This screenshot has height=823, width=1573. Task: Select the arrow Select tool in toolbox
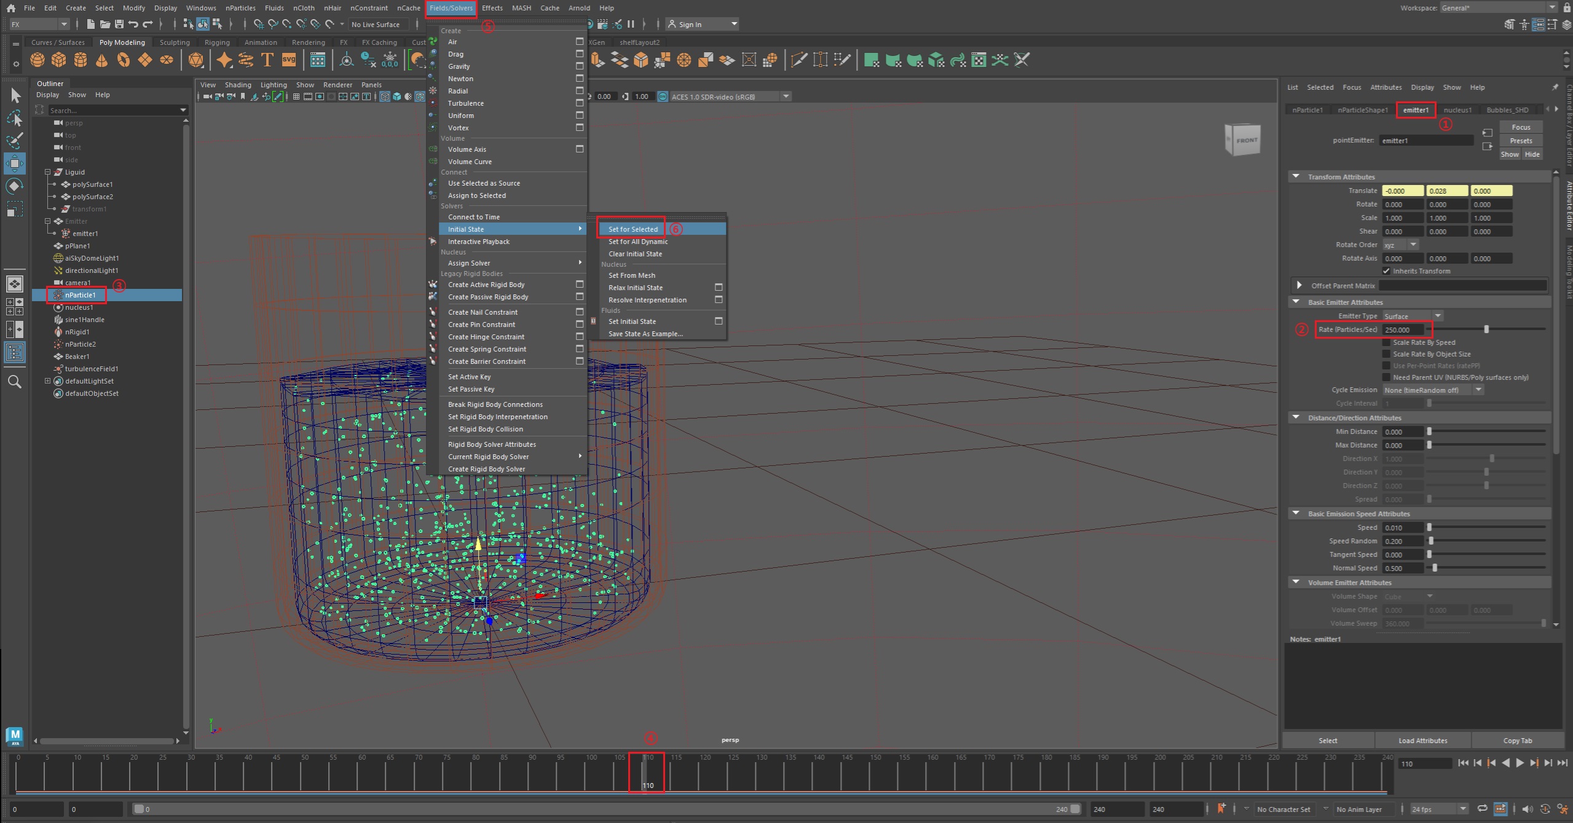click(x=15, y=95)
